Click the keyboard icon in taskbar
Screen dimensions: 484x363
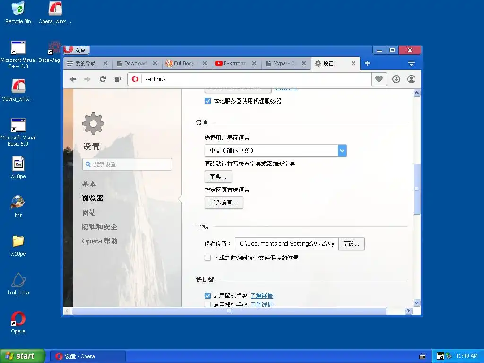pyautogui.click(x=423, y=356)
